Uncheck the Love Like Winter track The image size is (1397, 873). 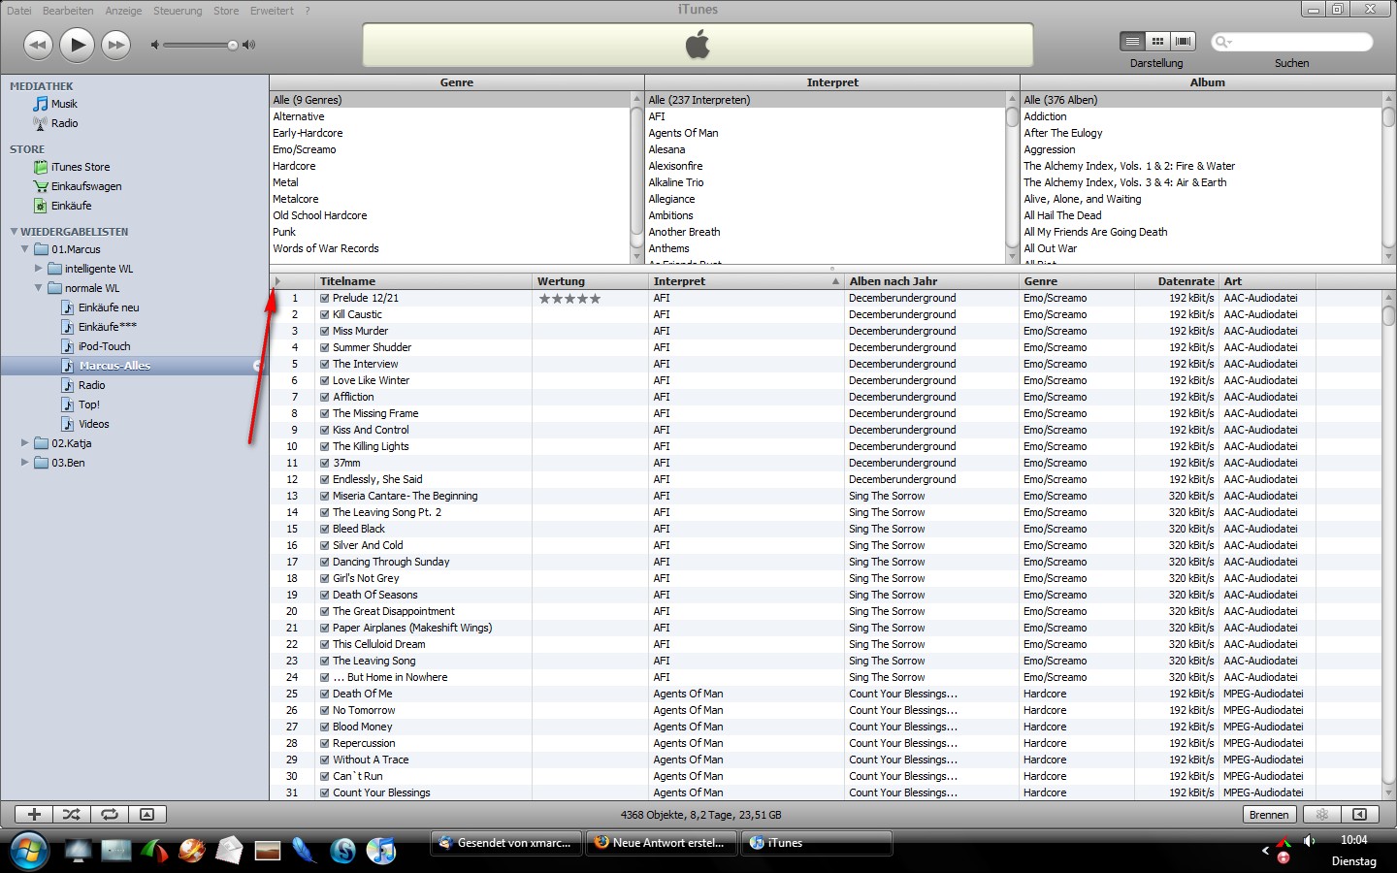[325, 381]
